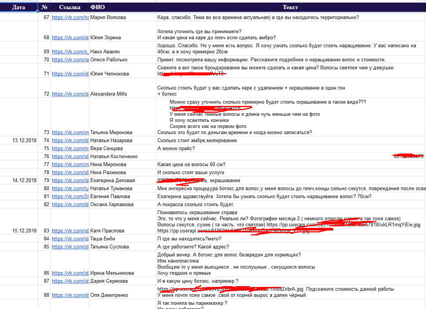
Task: Open vk link for Ирина Мельникова
Action: coord(70,273)
